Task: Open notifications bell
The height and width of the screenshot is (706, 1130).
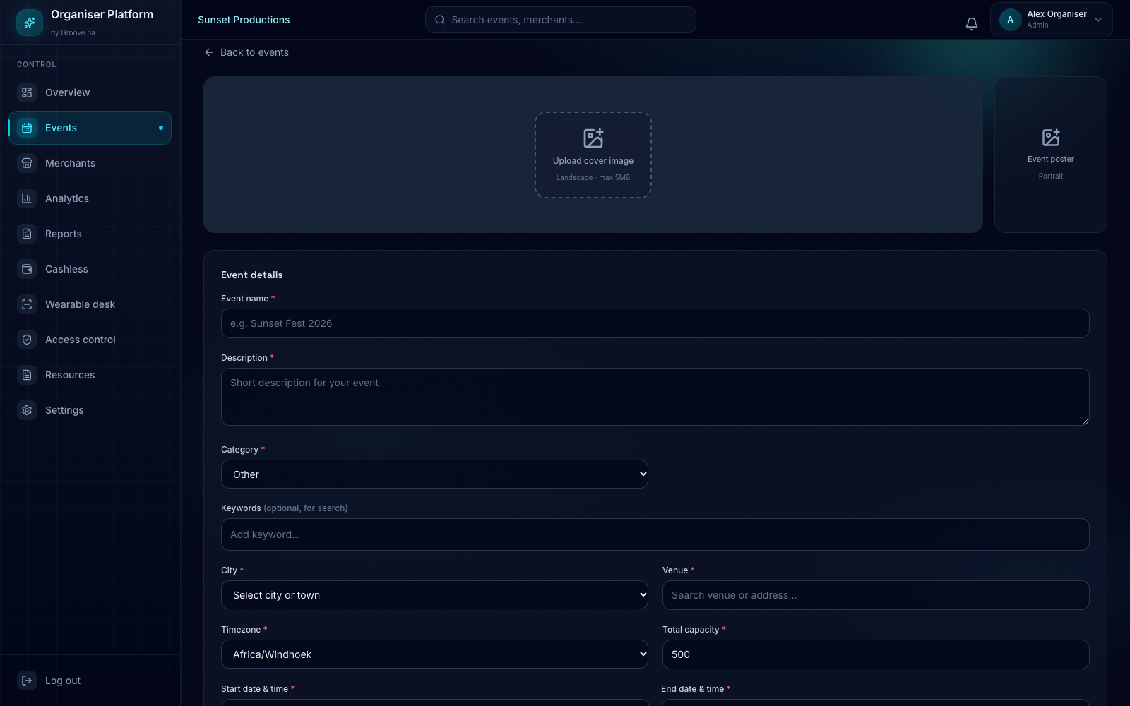Action: click(x=972, y=24)
